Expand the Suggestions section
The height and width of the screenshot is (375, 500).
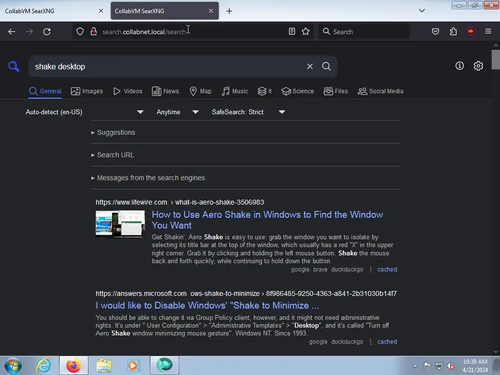tap(113, 132)
